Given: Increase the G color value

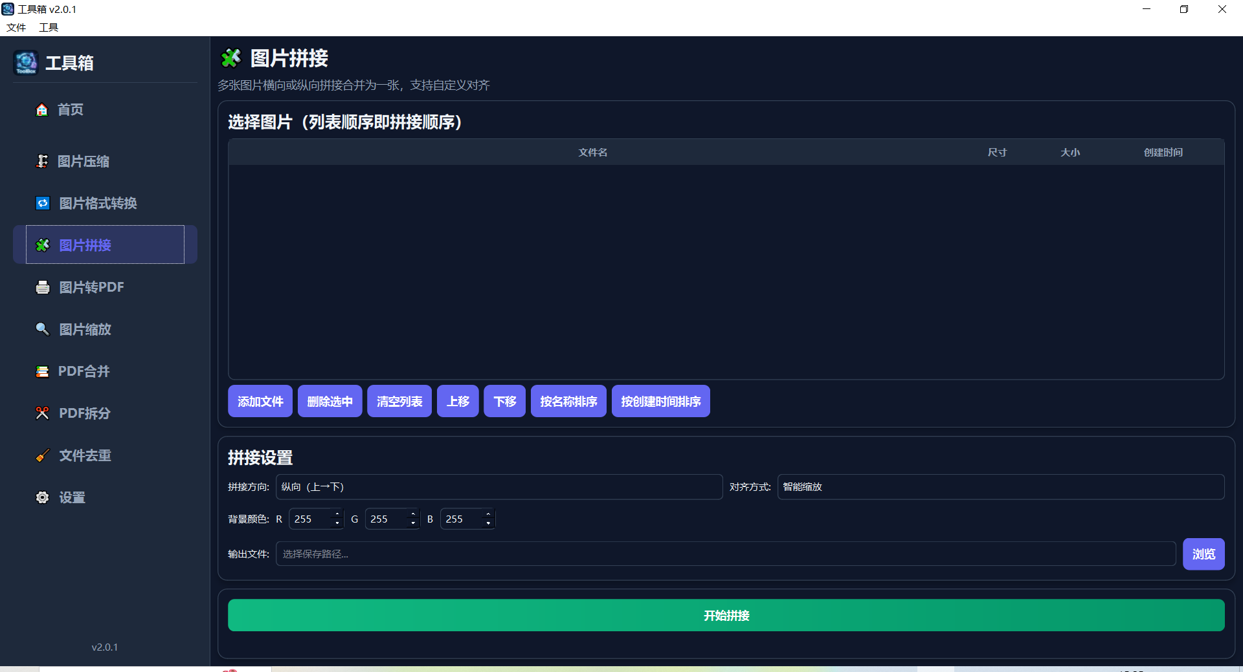Looking at the screenshot, I should pos(413,515).
